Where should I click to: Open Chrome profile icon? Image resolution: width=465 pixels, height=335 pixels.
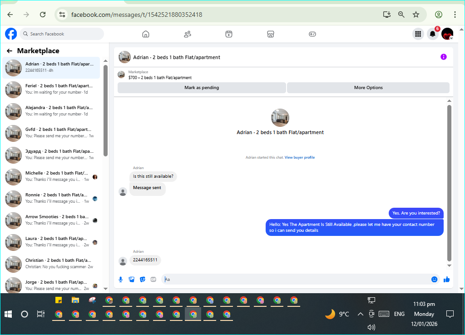coord(439,15)
